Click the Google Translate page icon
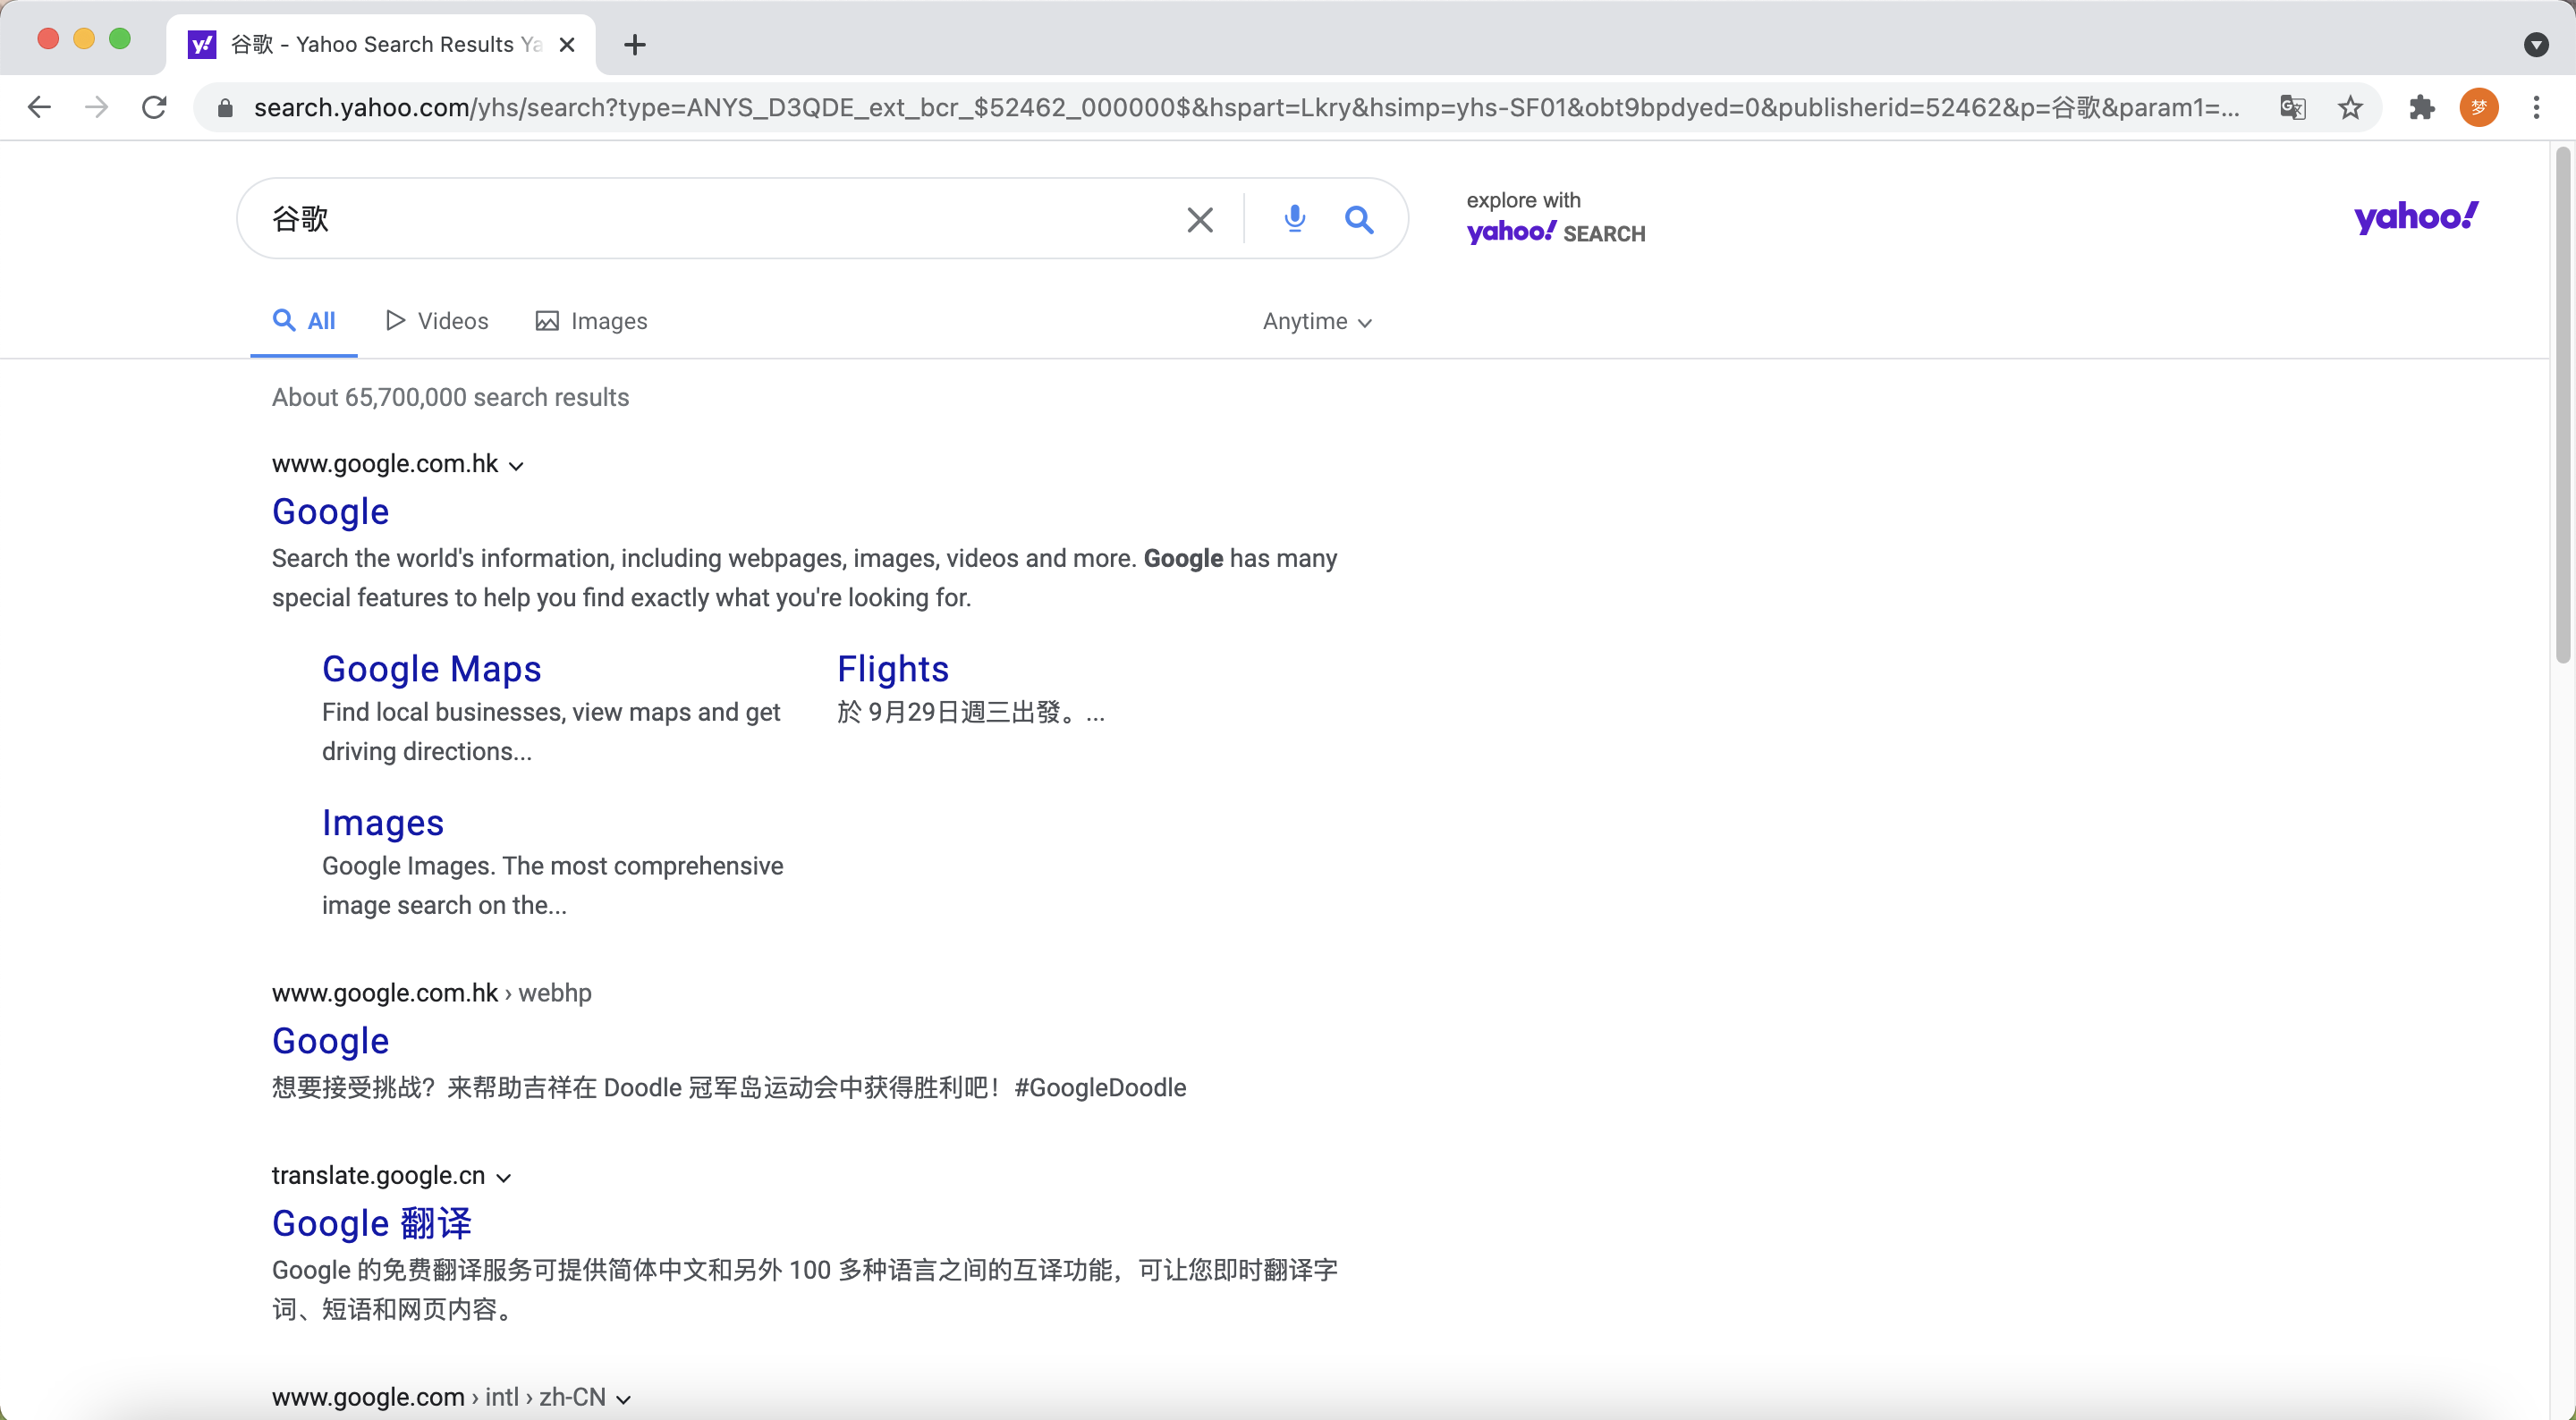This screenshot has width=2576, height=1420. 2292,107
